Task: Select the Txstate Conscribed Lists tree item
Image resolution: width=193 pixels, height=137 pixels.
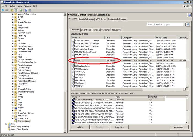Action: (x=27, y=62)
